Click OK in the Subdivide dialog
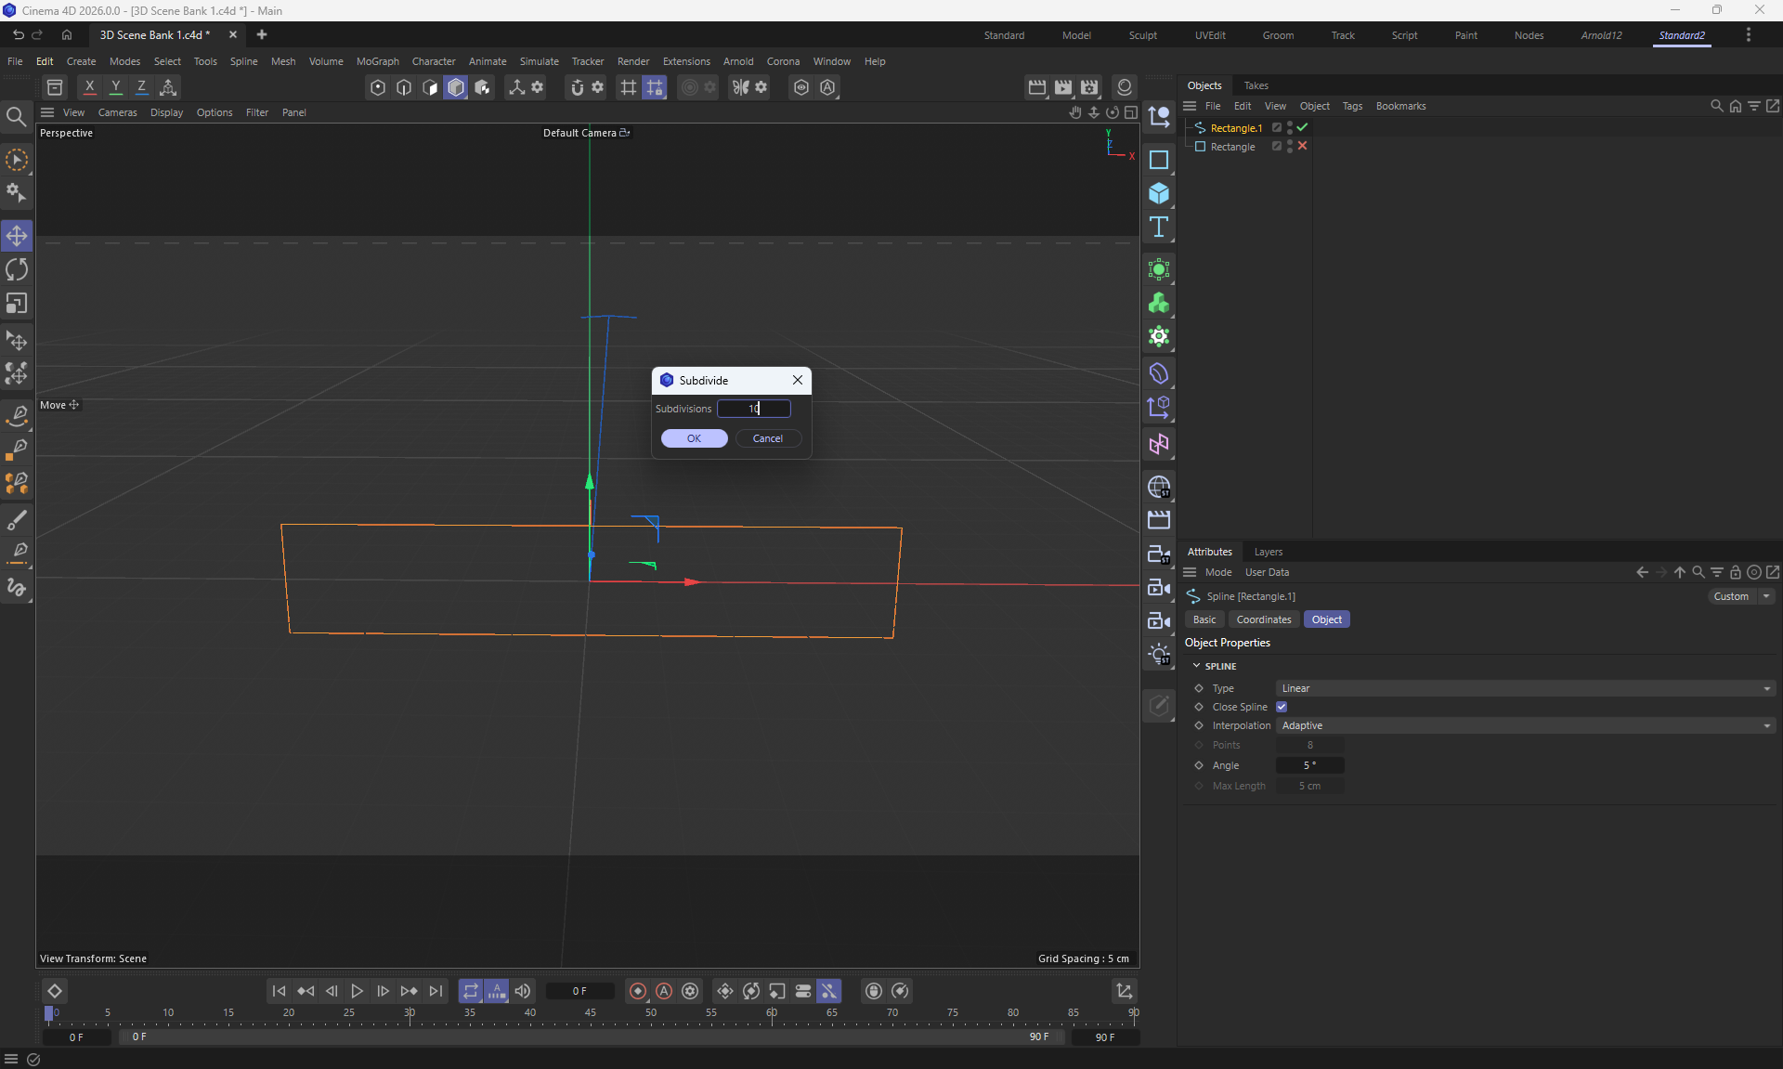1783x1069 pixels. click(x=694, y=438)
